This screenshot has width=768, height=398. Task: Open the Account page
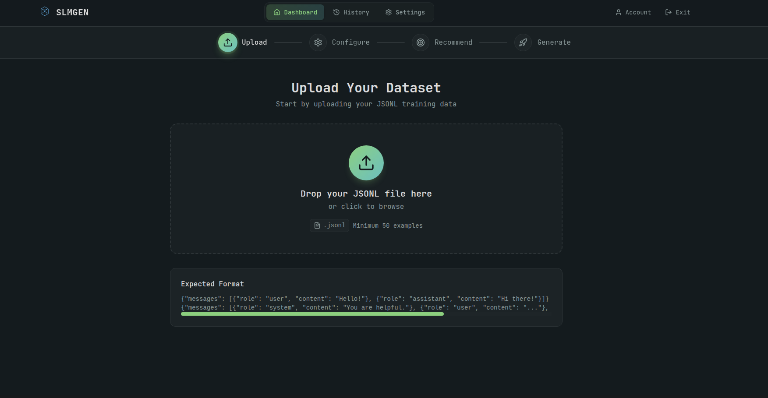(x=633, y=12)
